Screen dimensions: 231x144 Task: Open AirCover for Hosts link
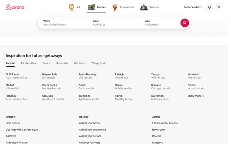[90, 143]
